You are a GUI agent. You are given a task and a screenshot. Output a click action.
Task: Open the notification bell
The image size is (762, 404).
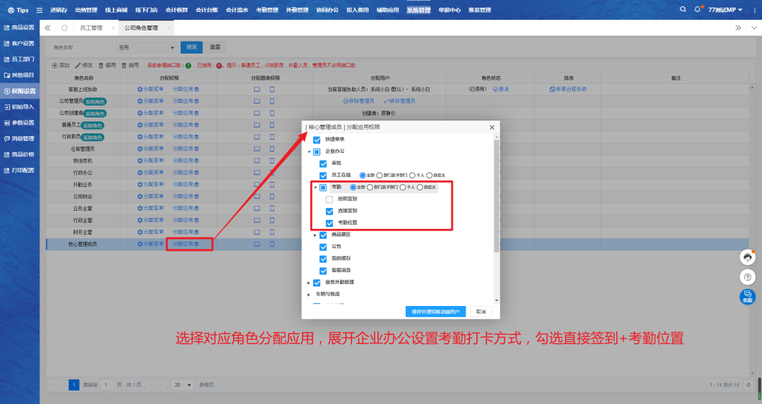coord(698,10)
